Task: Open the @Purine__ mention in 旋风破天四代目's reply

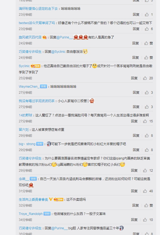Action: 65,37
